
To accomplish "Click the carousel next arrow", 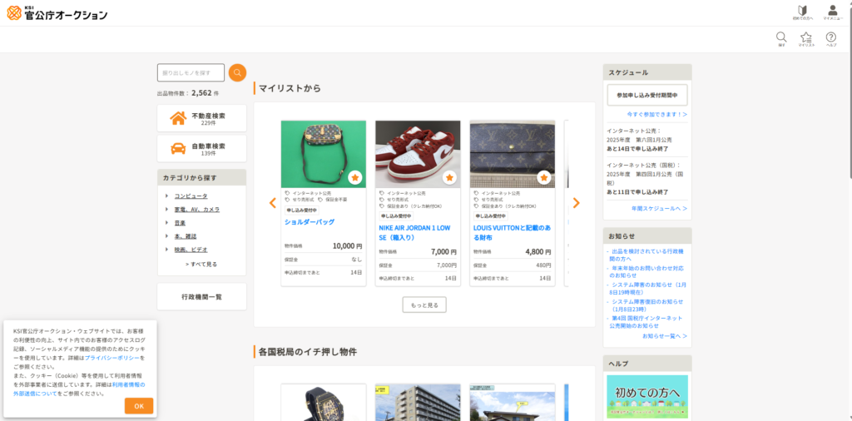I will (x=577, y=203).
